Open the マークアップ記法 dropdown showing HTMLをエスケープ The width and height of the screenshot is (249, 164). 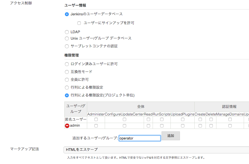pos(156,150)
